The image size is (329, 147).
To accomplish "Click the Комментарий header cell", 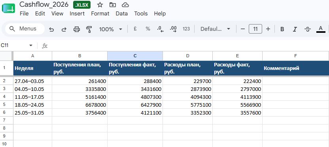I will click(296, 68).
